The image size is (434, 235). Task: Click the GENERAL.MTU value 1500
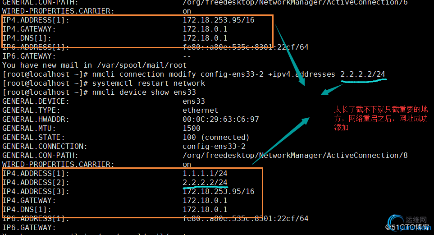pos(191,128)
